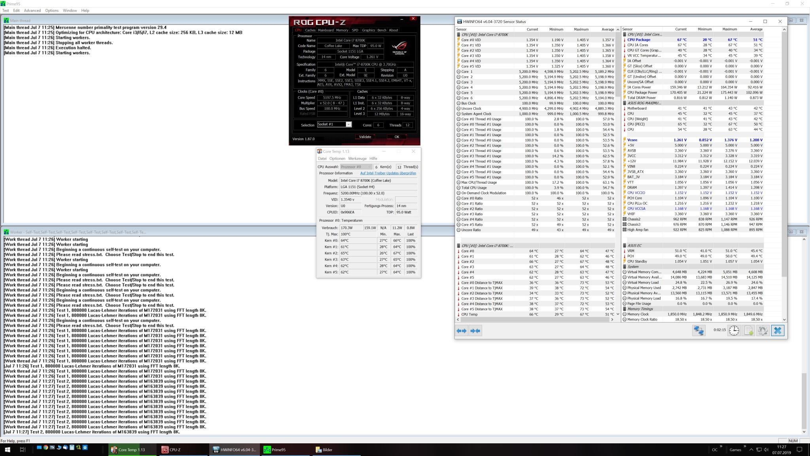Click the Validate button in CPU-Z

365,137
